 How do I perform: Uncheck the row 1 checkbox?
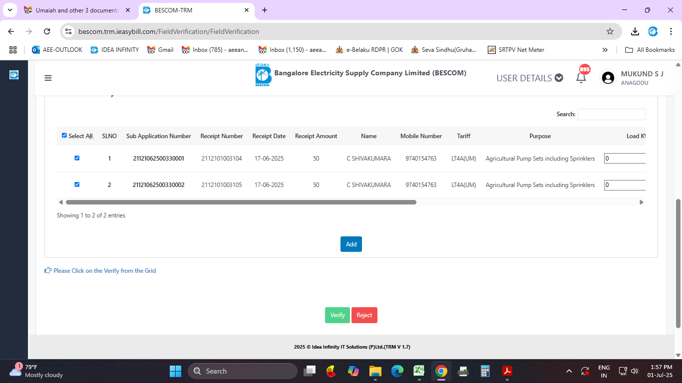tap(77, 158)
